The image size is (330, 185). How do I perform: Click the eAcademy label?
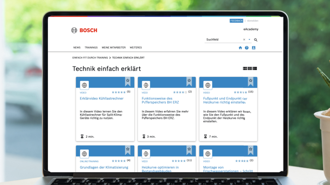(251, 29)
